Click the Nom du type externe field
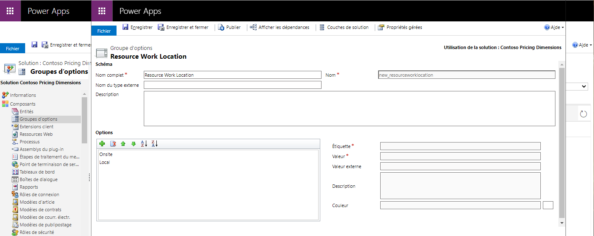594x236 pixels. 233,85
